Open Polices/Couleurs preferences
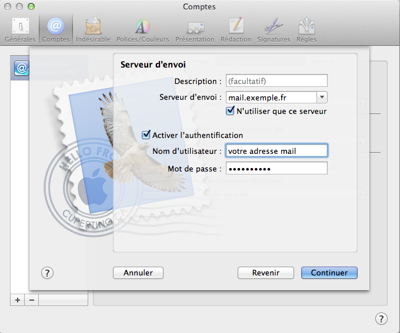 (x=142, y=30)
